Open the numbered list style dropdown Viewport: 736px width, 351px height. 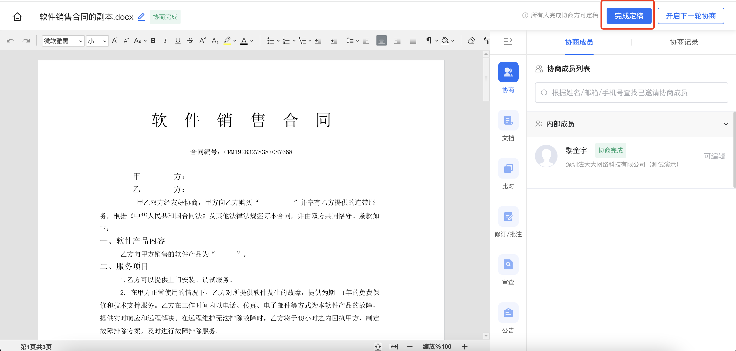tap(294, 41)
